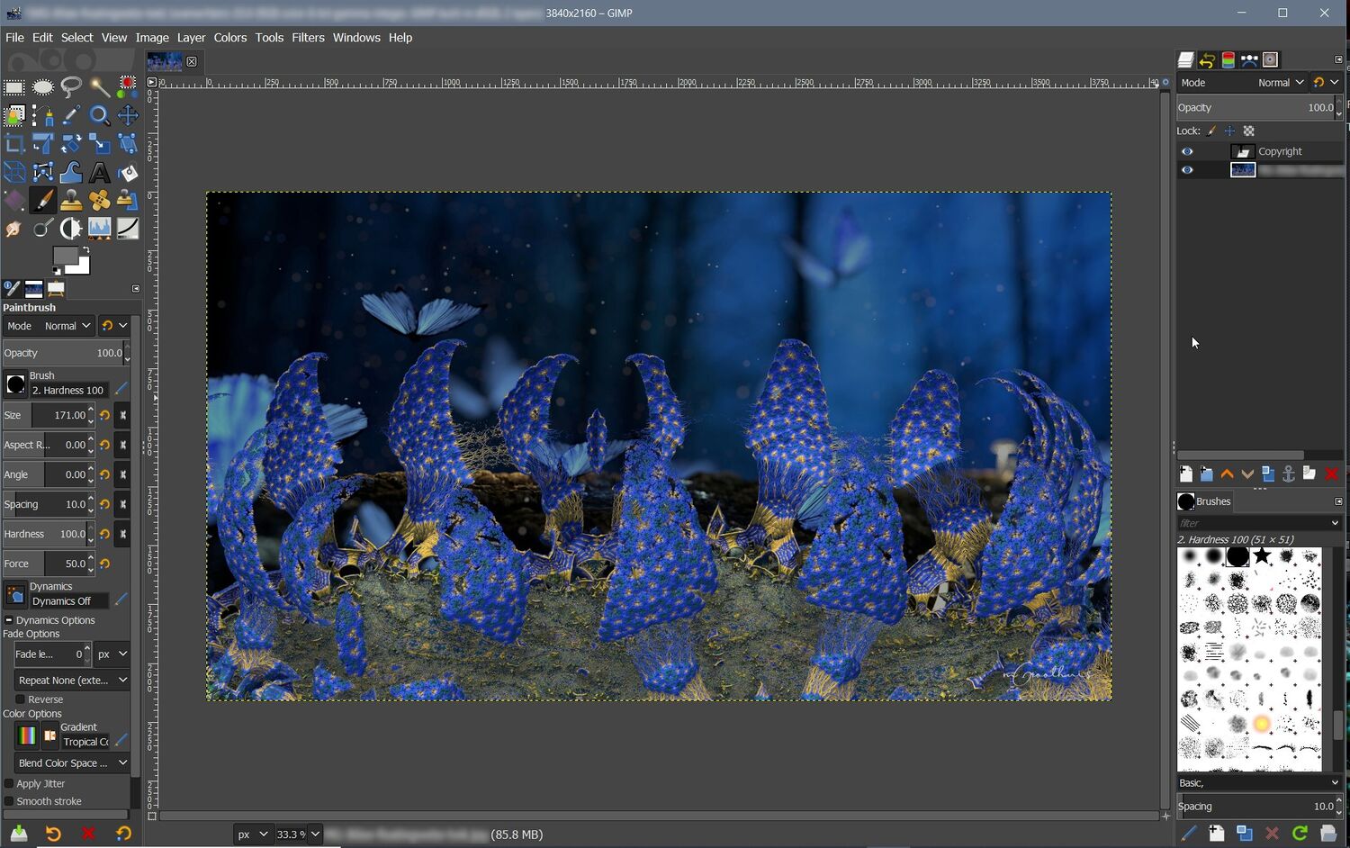Select the Smudge finger tool
Image resolution: width=1350 pixels, height=848 pixels.
click(x=14, y=230)
